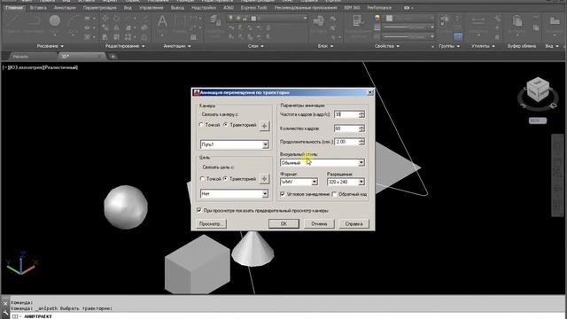Screen dimensions: 567x319
Task: Expand the Свойства panel
Action: 387,46
